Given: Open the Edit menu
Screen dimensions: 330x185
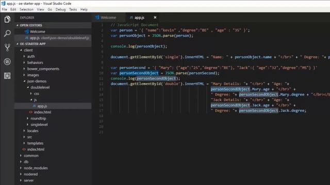Looking at the screenshot, I should click(13, 9).
